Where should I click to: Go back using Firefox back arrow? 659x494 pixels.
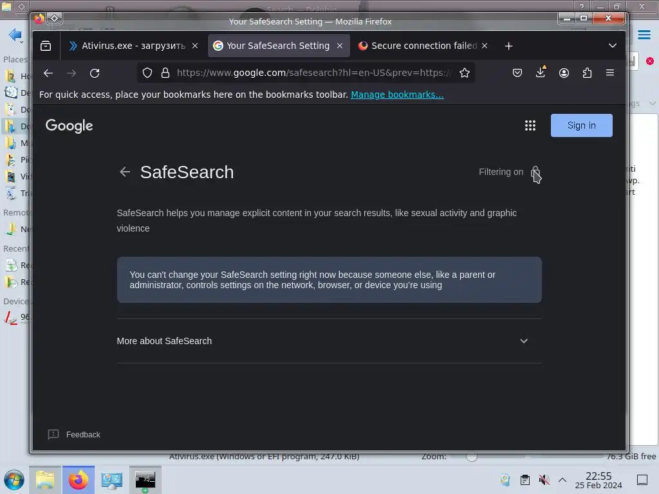click(48, 73)
